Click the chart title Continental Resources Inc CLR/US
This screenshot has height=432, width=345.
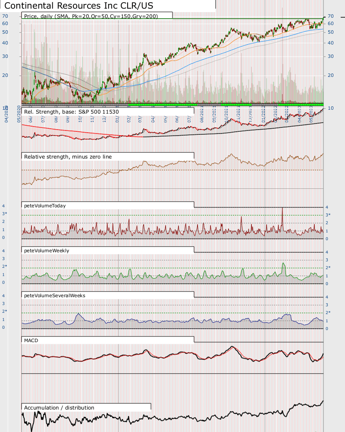click(x=78, y=6)
